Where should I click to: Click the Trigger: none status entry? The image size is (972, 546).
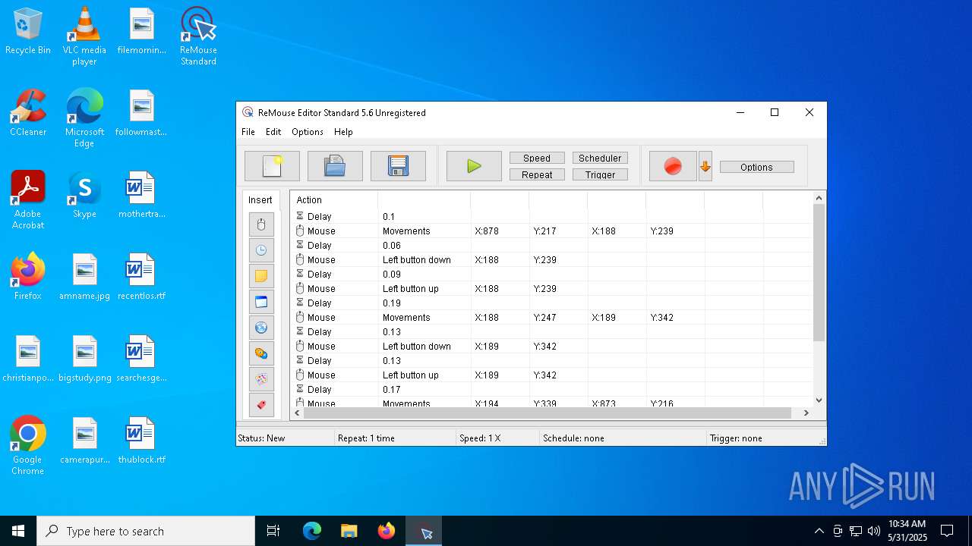[x=762, y=438]
